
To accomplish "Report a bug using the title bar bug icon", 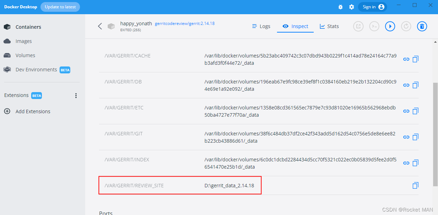I will tap(340, 7).
